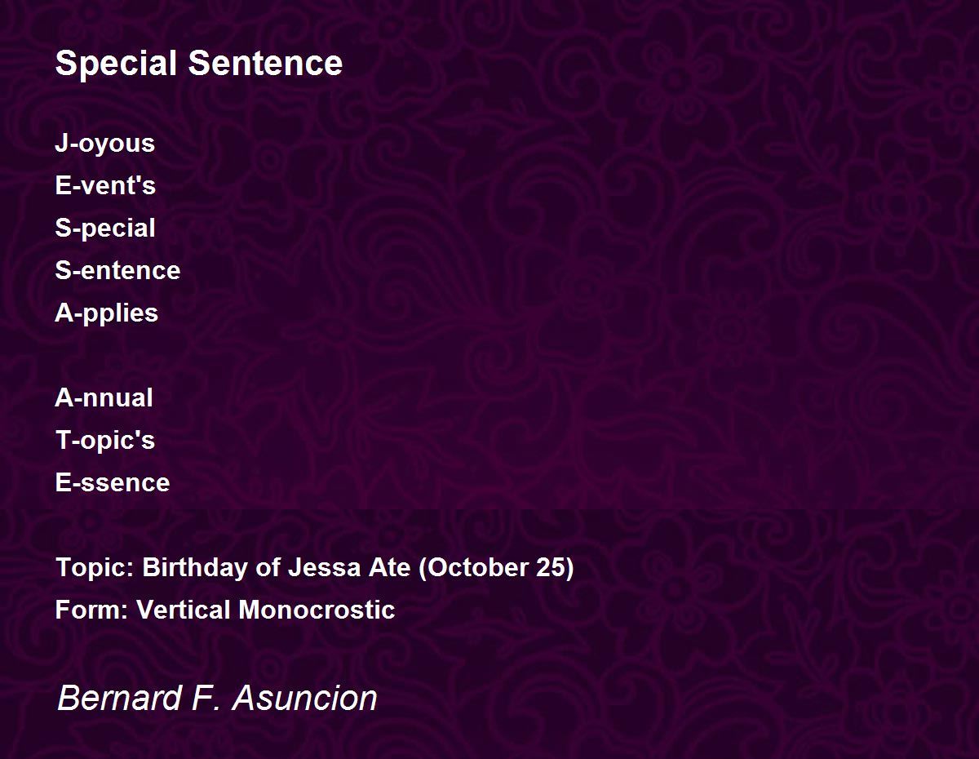Select the T-opic's line

pyautogui.click(x=105, y=441)
